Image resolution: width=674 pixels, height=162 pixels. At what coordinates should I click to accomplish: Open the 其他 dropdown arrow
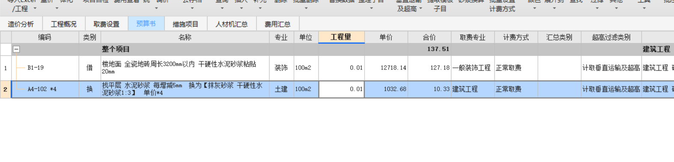pos(616,9)
